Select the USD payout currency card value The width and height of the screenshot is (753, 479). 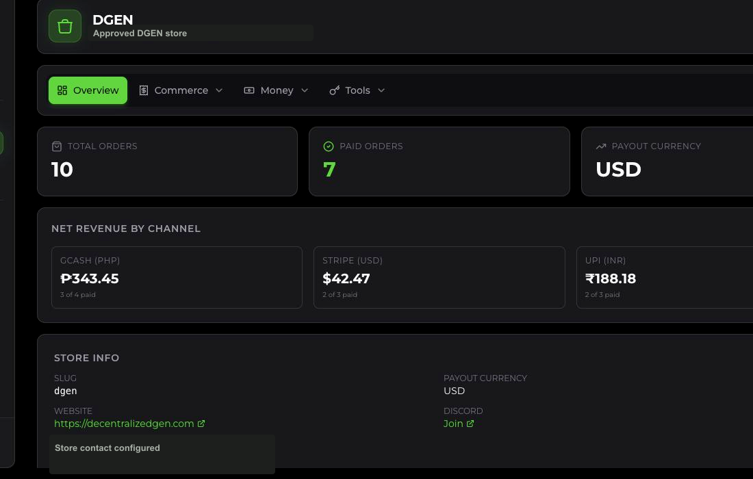(x=619, y=170)
